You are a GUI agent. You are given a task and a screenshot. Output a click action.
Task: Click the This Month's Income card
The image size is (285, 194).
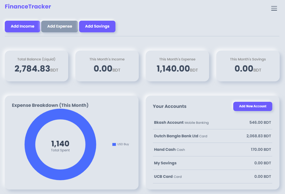(x=107, y=66)
